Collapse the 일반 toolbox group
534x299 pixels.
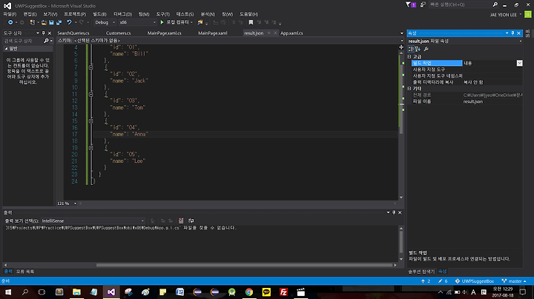[x=6, y=49]
